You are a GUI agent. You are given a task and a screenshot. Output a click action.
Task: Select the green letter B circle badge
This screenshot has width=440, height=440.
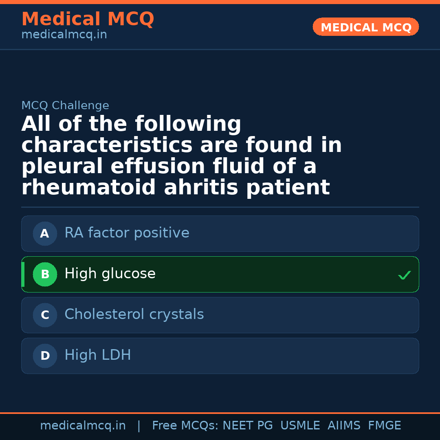[x=45, y=275]
